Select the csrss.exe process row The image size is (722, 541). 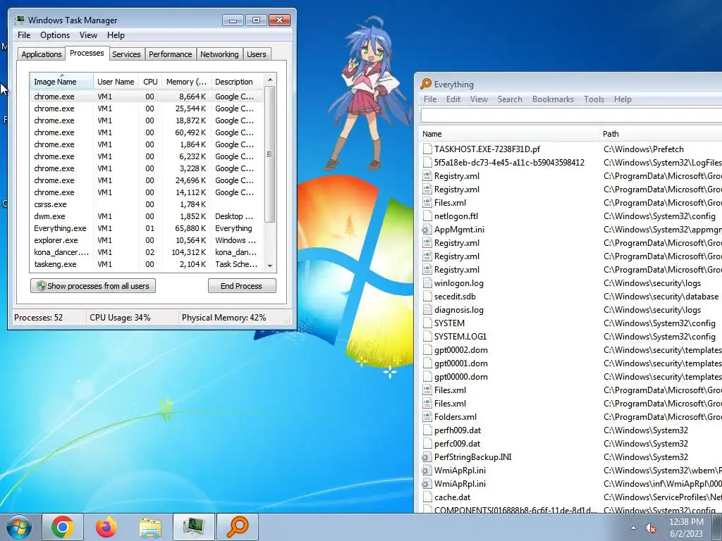(147, 204)
